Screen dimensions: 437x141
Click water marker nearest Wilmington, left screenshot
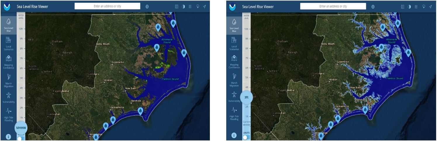[96, 137]
